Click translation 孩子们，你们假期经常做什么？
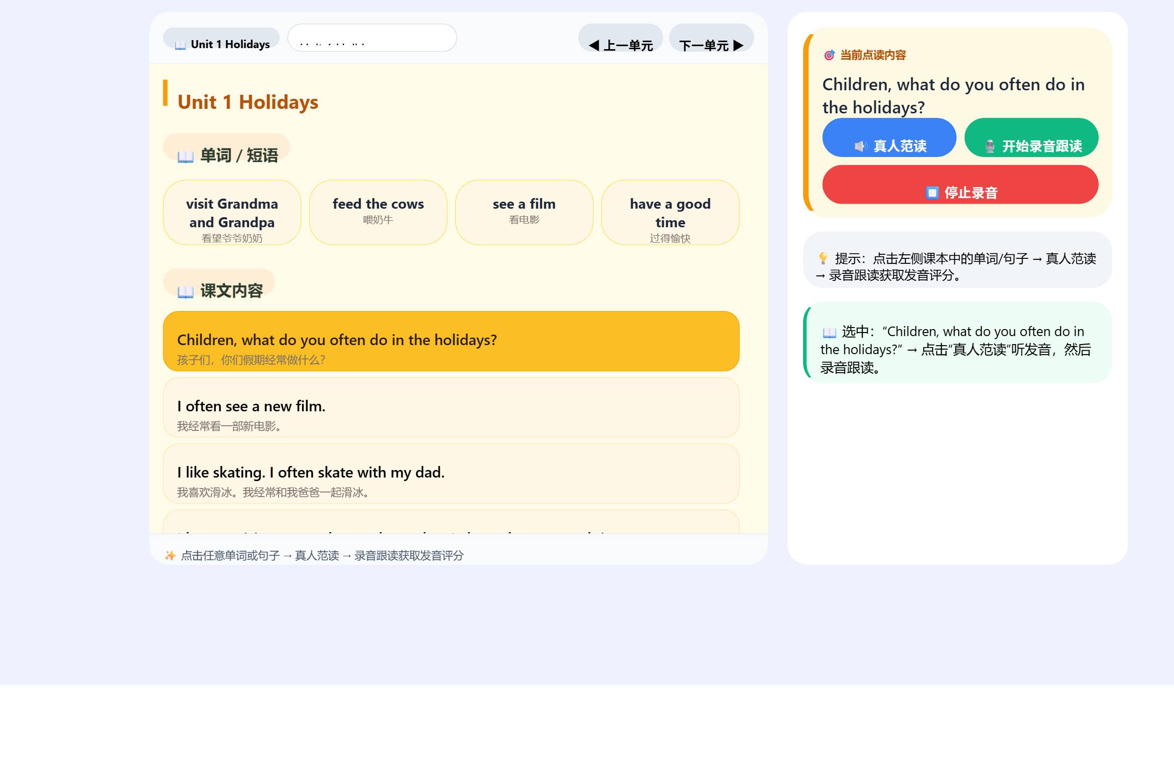Image resolution: width=1174 pixels, height=782 pixels. click(251, 360)
